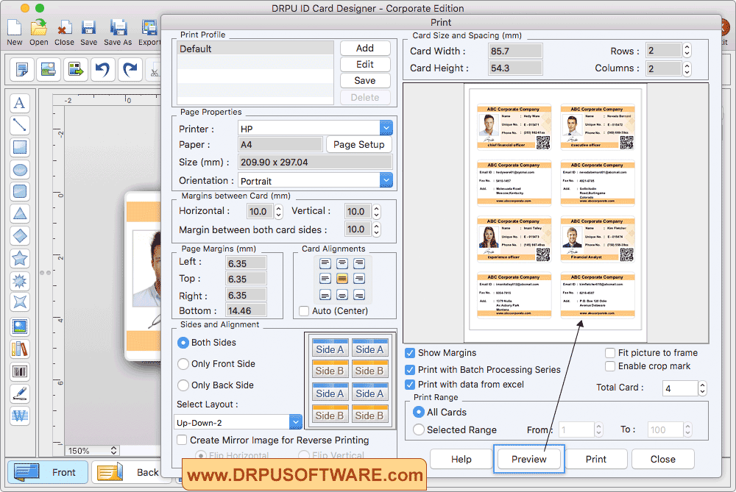
Task: Click the Save profile button
Action: click(x=365, y=80)
